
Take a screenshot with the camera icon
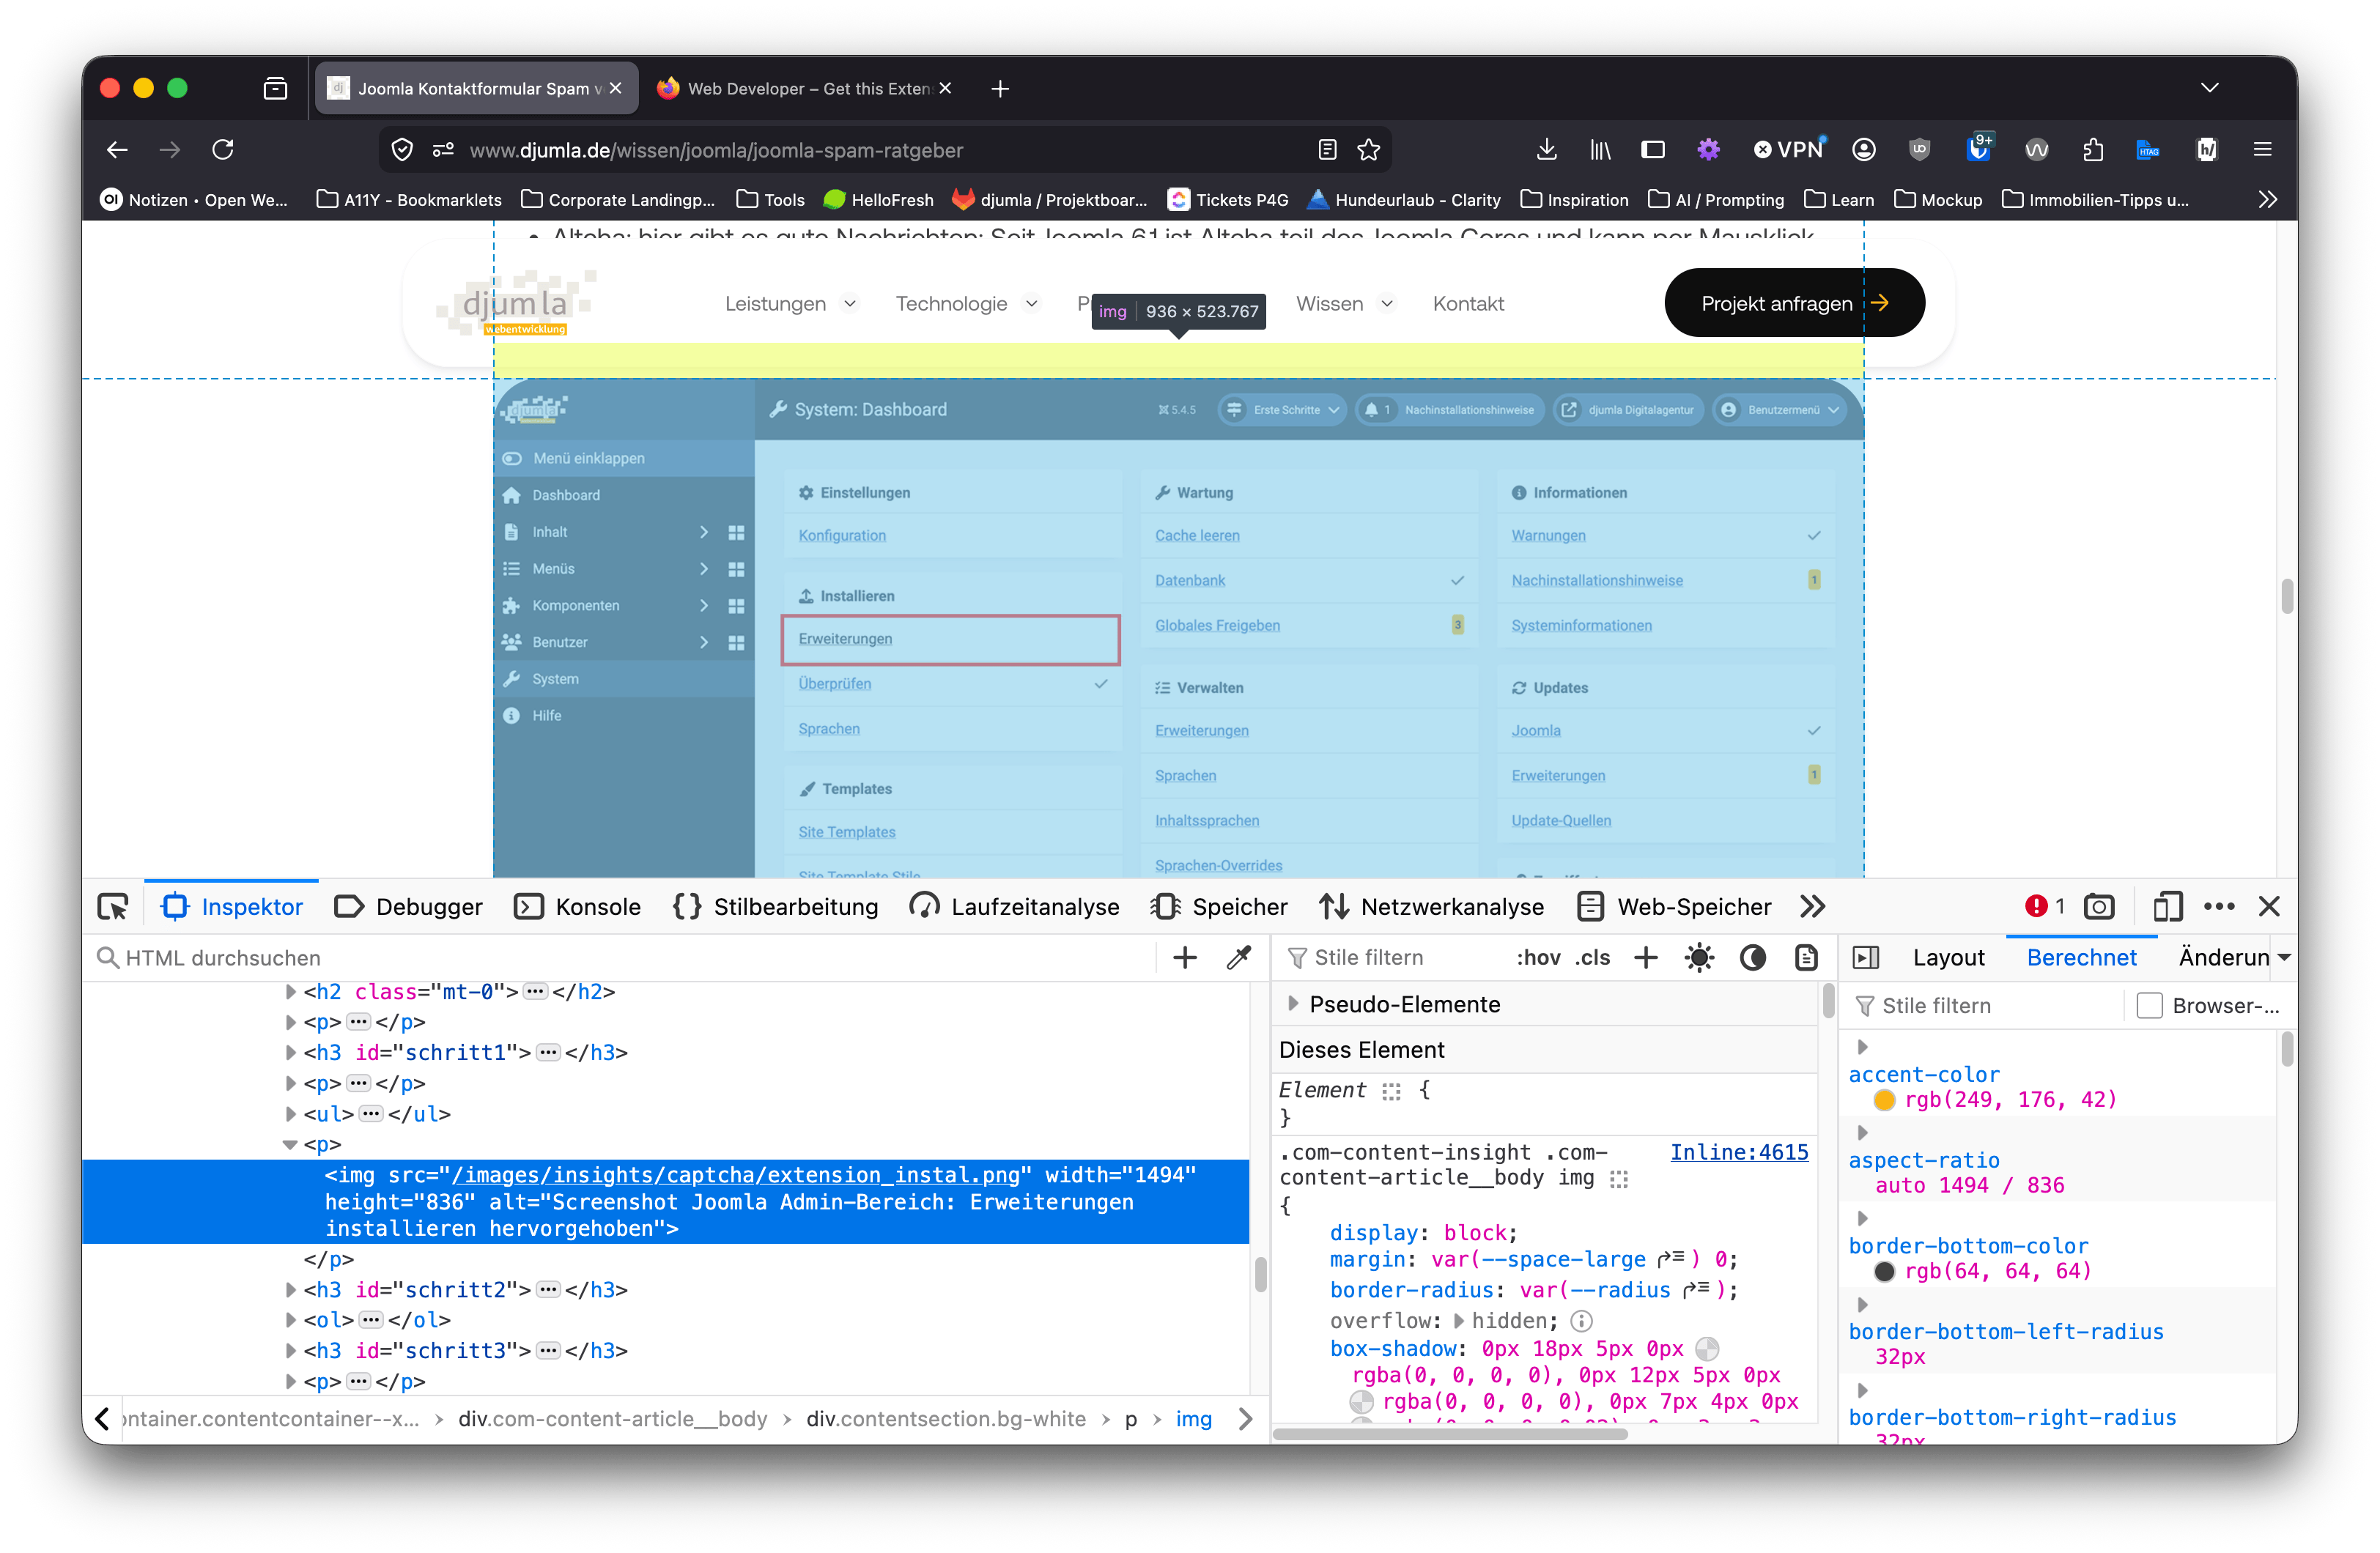tap(2099, 906)
